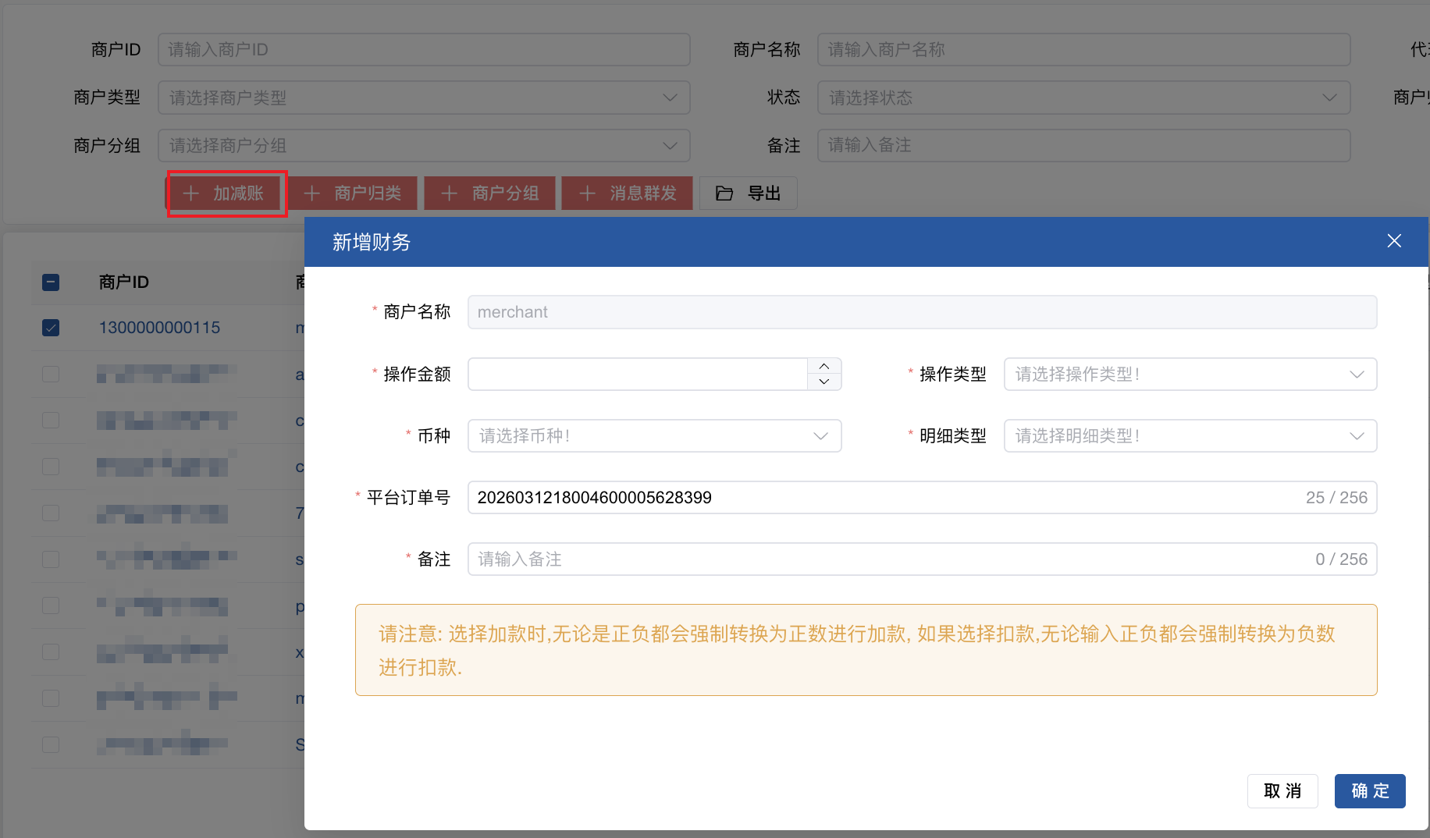Open the 操作类型 dropdown
Screen dimensions: 1430x838
(x=1190, y=375)
